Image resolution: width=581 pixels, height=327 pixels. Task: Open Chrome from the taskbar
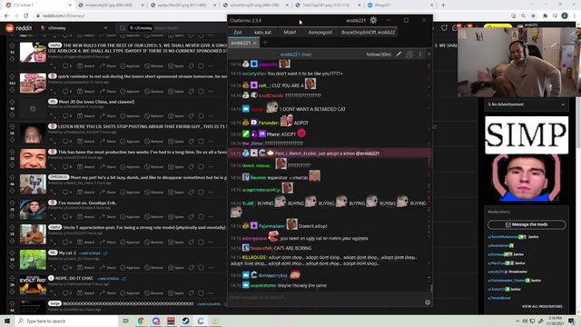(142, 321)
